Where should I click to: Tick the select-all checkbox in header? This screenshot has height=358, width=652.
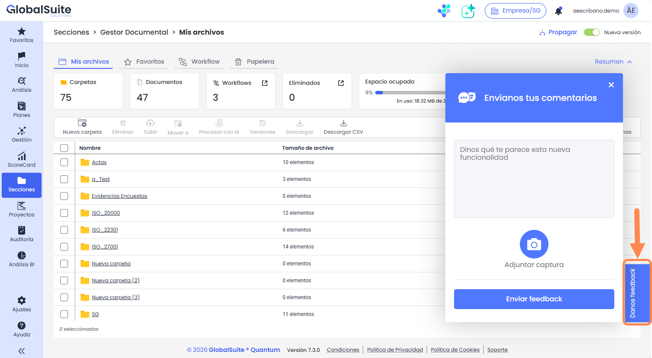click(x=64, y=148)
